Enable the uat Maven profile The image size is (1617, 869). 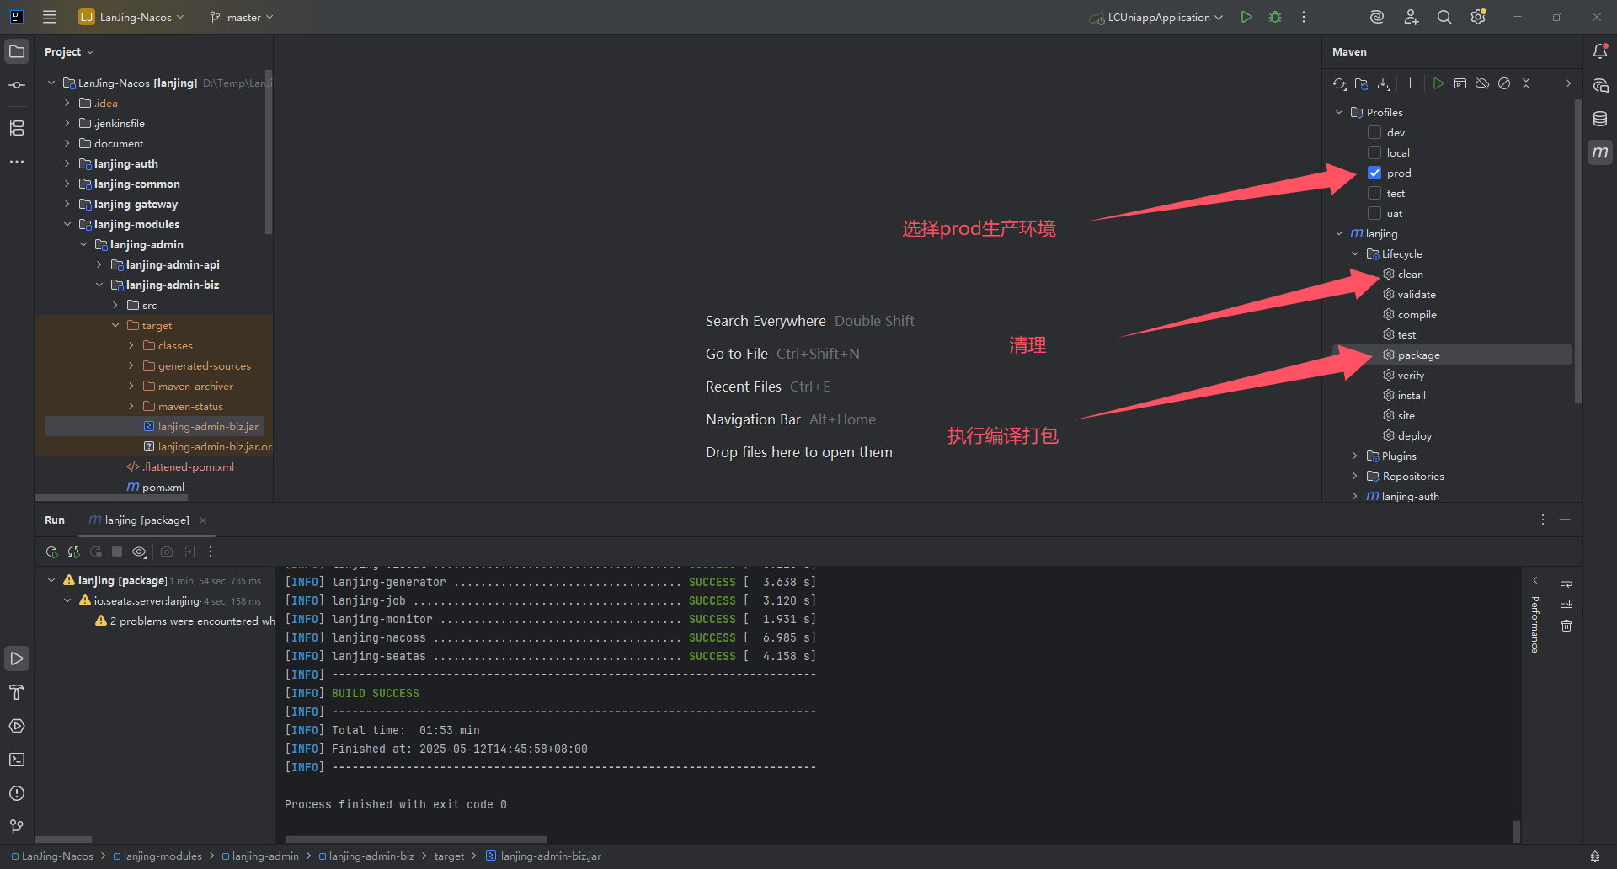point(1374,213)
